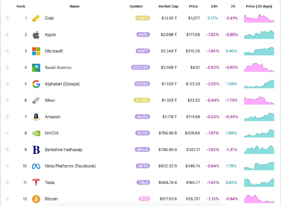Viewport: 281px width, 207px height.
Task: Sort table by Market Cap column
Action: 168,6
